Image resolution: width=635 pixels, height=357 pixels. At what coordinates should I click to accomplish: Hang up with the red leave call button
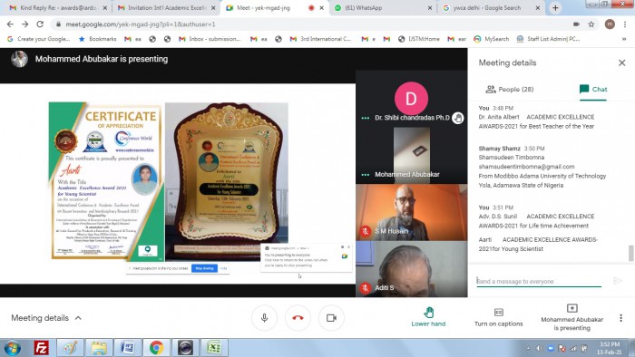(x=298, y=318)
